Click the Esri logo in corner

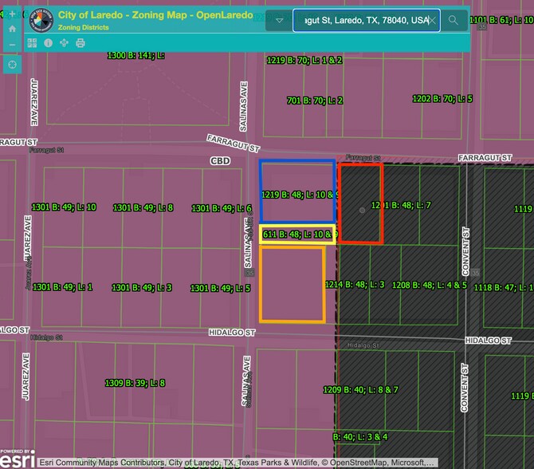(15, 459)
